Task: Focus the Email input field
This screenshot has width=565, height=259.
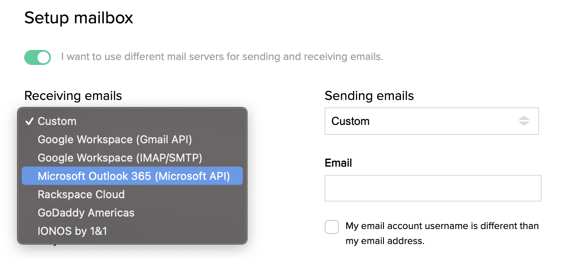Action: click(433, 188)
